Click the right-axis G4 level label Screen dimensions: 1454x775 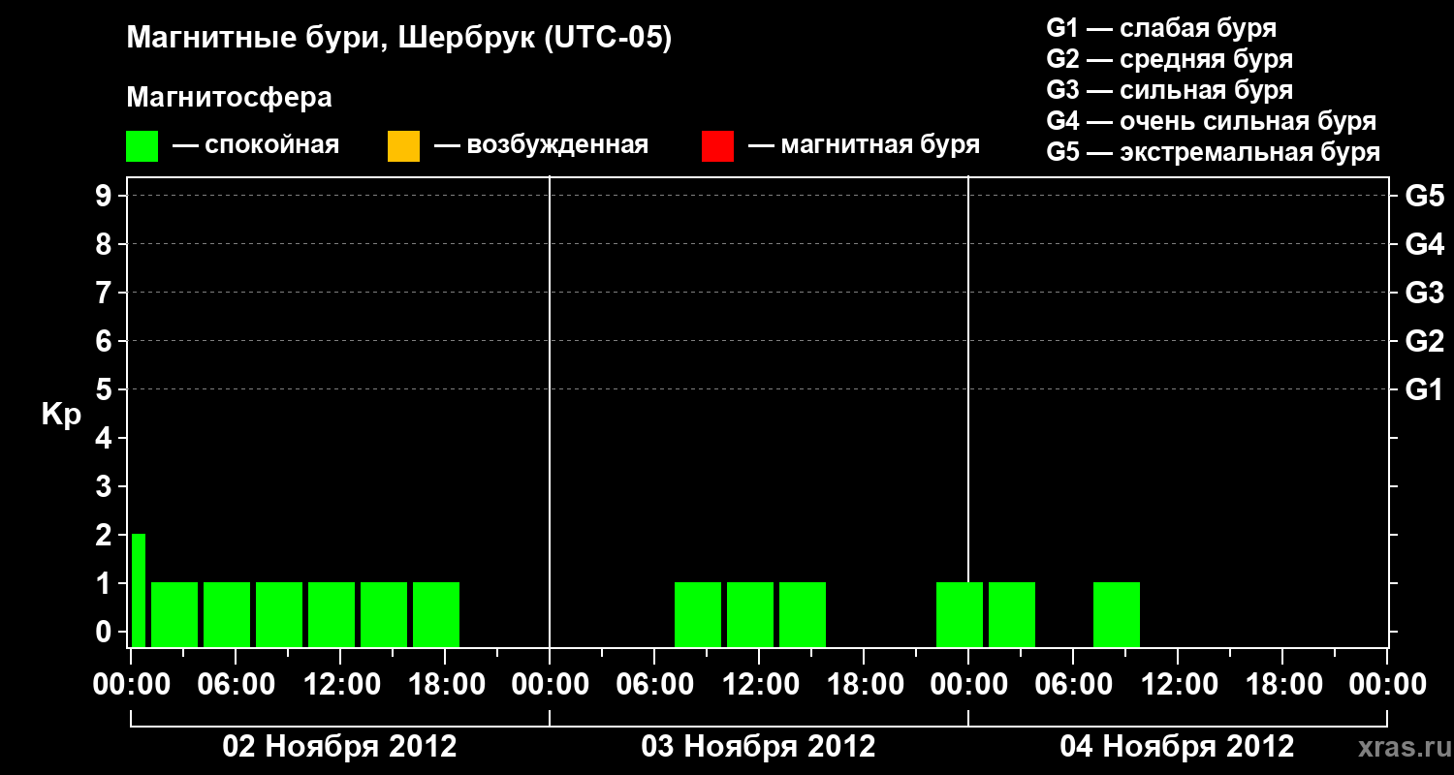[x=1424, y=245]
